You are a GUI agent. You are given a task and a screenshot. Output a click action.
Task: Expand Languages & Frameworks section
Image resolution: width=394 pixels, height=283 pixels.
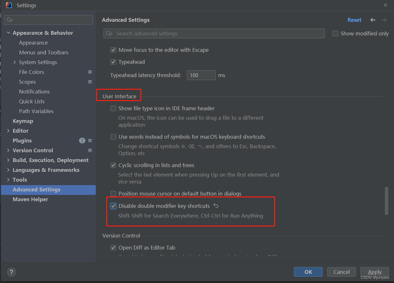8,170
